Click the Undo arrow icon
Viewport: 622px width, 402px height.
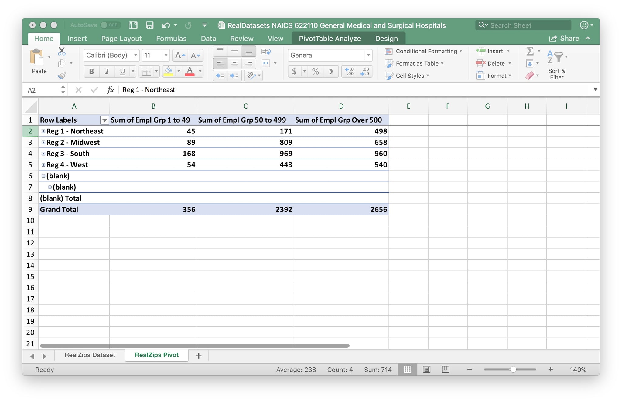click(x=166, y=25)
